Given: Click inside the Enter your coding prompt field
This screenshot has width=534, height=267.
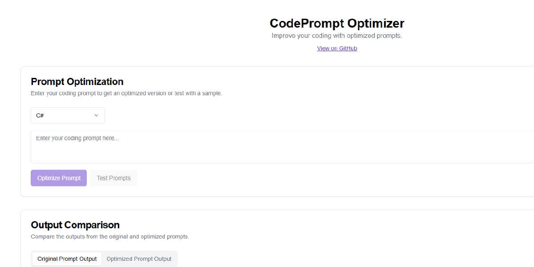Looking at the screenshot, I should (x=178, y=147).
